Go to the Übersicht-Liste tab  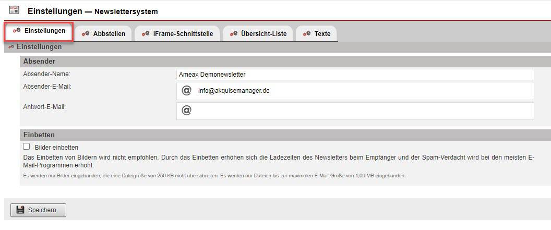pos(263,34)
